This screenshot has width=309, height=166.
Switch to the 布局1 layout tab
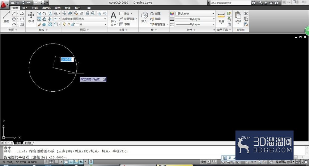click(28, 143)
